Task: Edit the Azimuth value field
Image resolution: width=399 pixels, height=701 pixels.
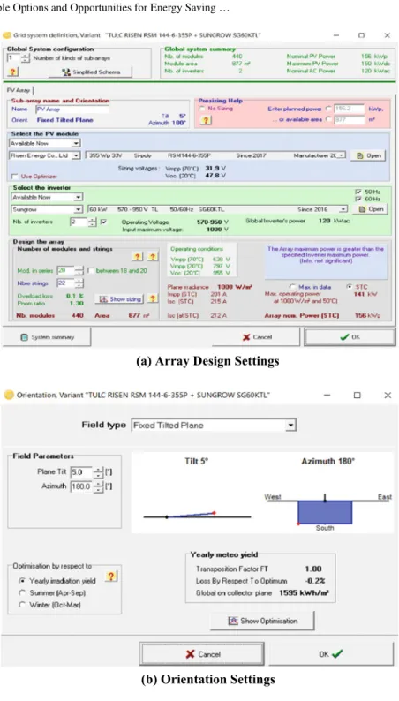Action: point(81,486)
